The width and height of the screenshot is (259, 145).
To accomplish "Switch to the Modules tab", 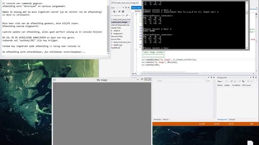I will (157, 119).
